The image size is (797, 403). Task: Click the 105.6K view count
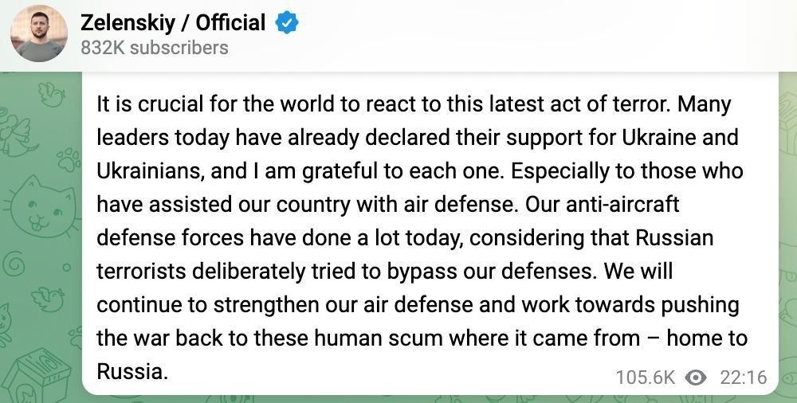646,378
